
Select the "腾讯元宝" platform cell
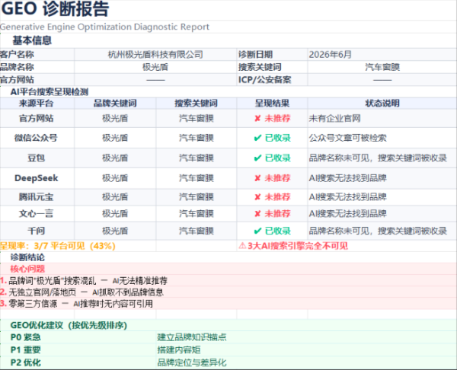[36, 197]
